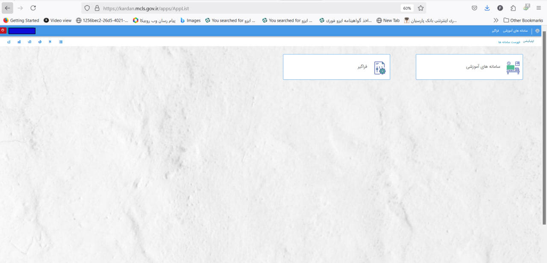The width and height of the screenshot is (547, 263).
Task: Click the list view icon in page toolbar
Action: pyautogui.click(x=61, y=42)
